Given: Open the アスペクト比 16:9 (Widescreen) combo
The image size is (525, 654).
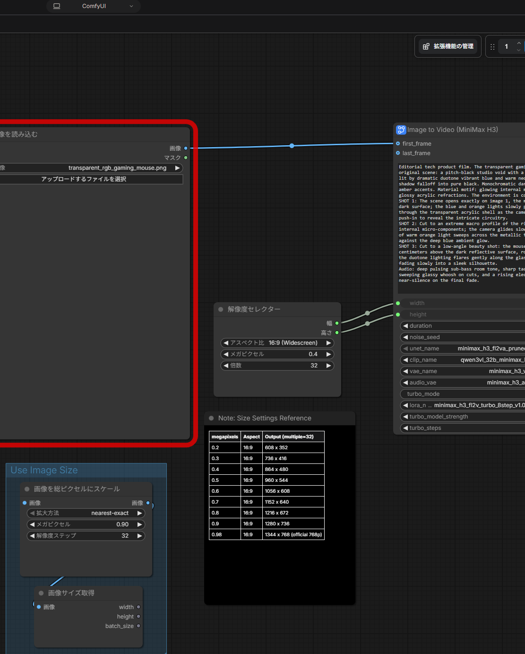Looking at the screenshot, I should pos(277,343).
